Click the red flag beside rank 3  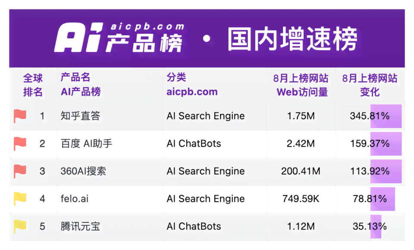[x=20, y=171]
